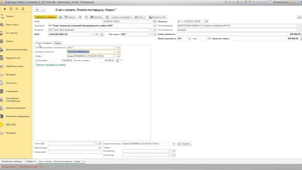Open linked item of Договор контрагента field
302x170 pixels.
coord(118,52)
